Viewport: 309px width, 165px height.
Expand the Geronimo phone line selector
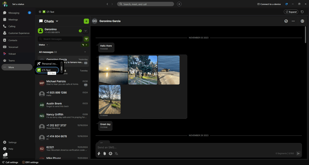click(86, 31)
